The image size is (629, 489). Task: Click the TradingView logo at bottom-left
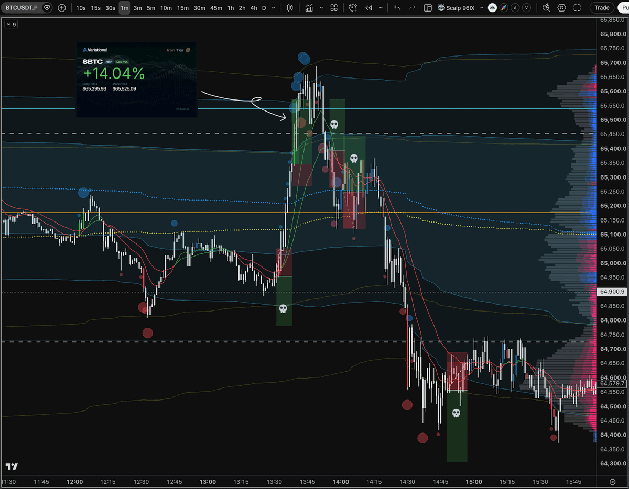[x=12, y=466]
